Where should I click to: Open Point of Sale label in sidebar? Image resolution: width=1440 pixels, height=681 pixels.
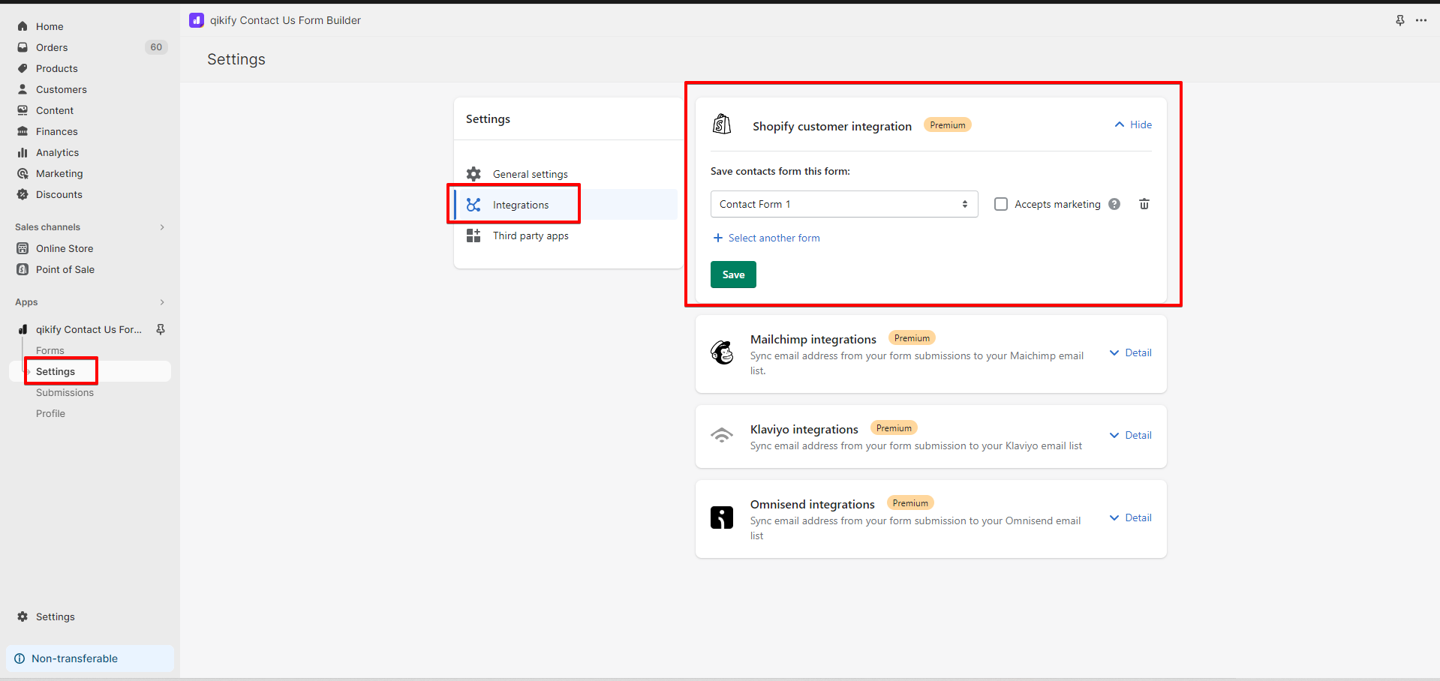click(x=65, y=269)
